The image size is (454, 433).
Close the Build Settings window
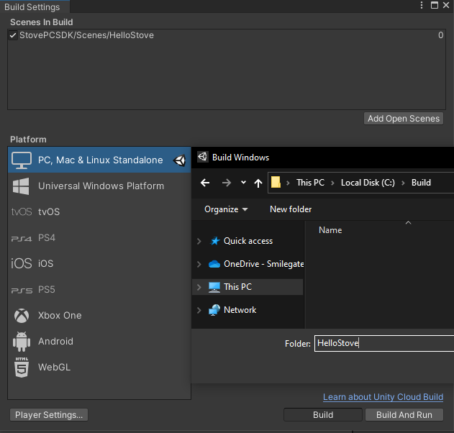coord(446,5)
